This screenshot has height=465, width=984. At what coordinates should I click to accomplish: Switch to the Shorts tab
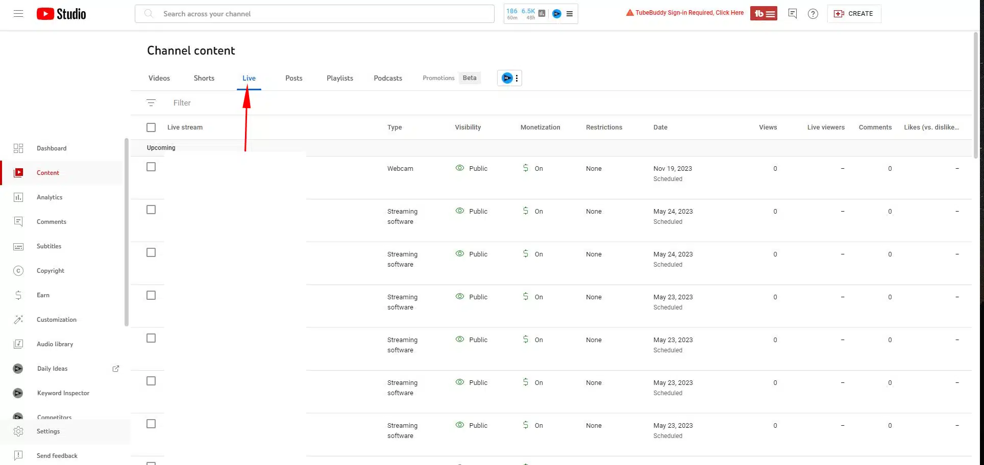click(x=204, y=78)
